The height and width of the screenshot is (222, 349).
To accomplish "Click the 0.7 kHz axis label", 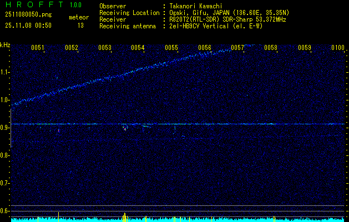I will pyautogui.click(x=4, y=183).
